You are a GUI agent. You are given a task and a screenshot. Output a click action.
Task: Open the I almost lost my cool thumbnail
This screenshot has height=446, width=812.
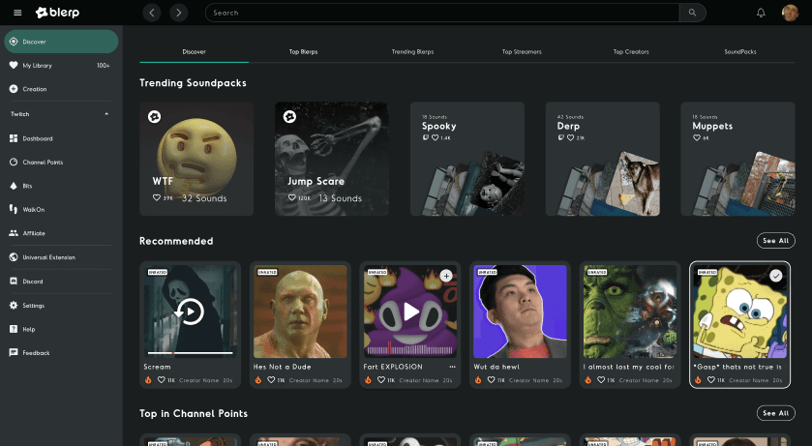[630, 312]
